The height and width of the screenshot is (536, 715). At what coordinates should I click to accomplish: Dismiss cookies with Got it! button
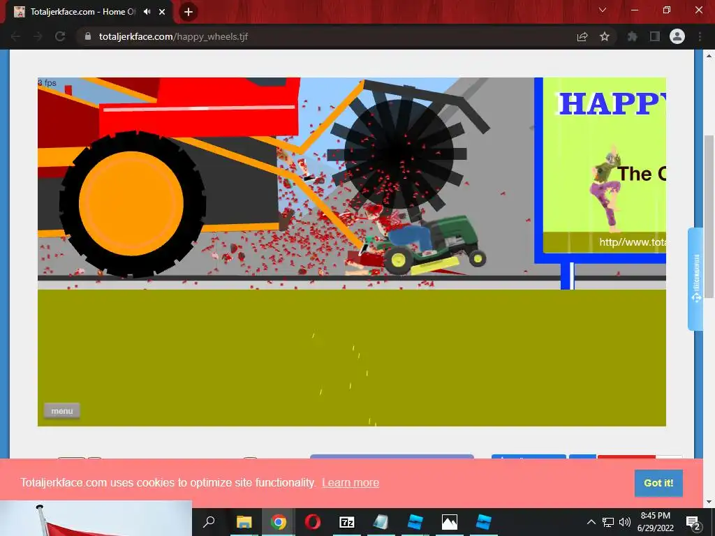(x=658, y=483)
